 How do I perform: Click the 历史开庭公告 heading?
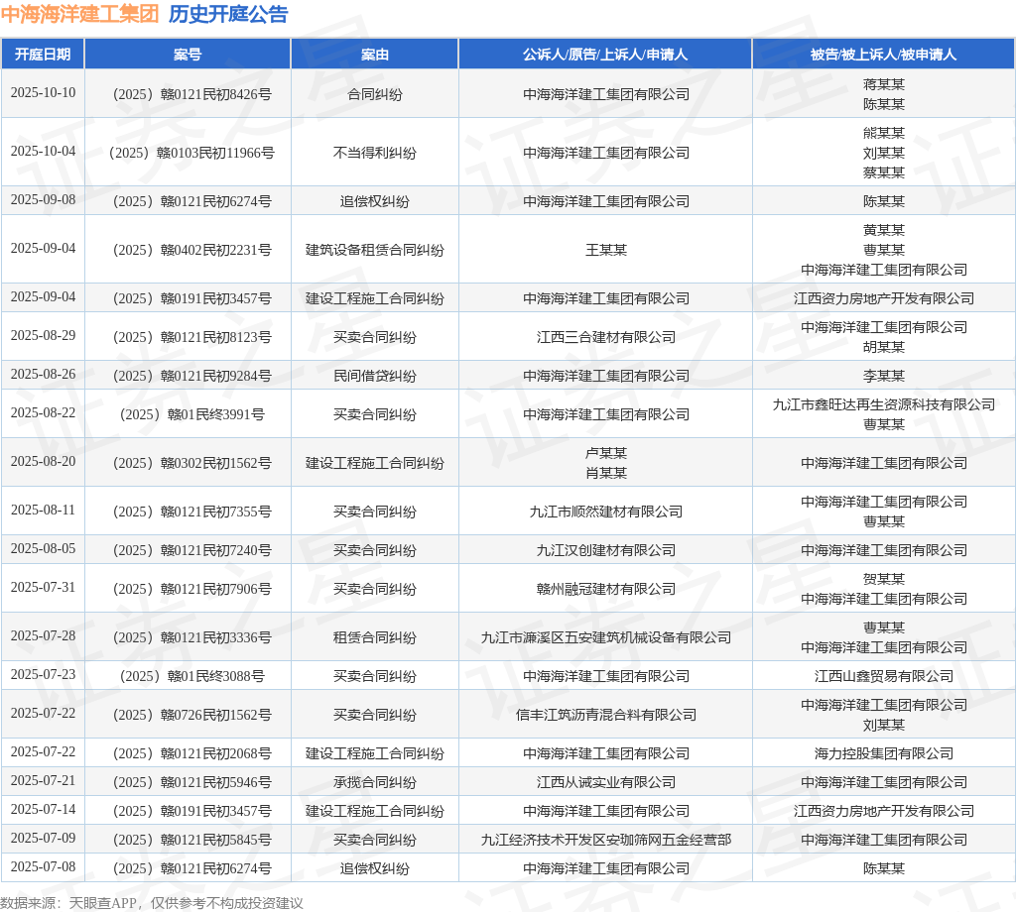coord(228,14)
